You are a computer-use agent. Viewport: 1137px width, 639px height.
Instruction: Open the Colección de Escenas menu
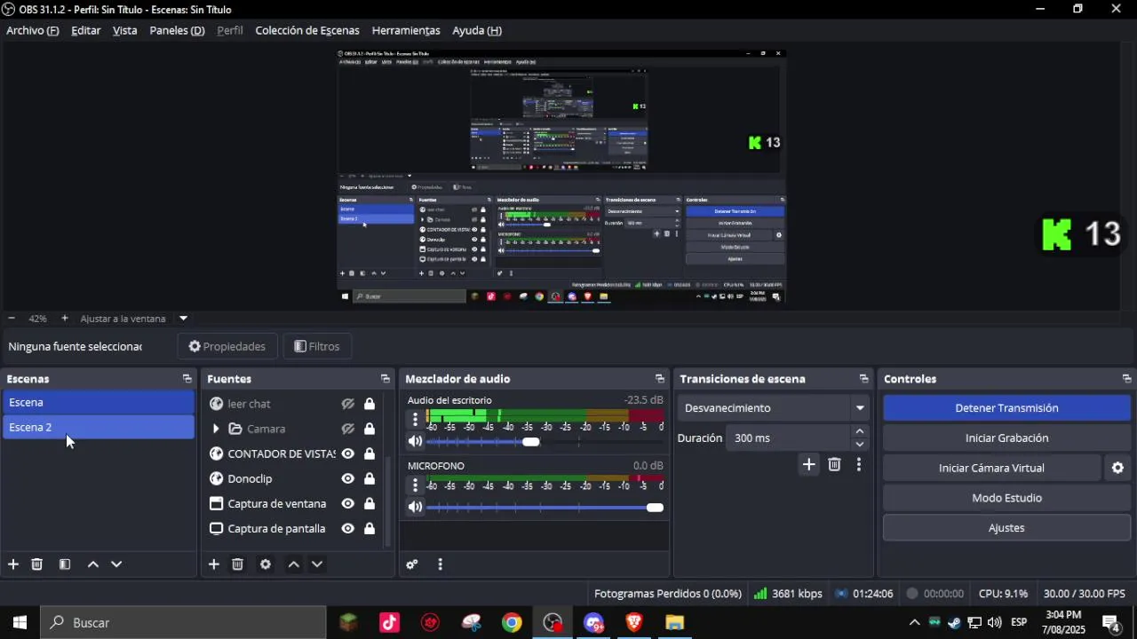pyautogui.click(x=307, y=30)
